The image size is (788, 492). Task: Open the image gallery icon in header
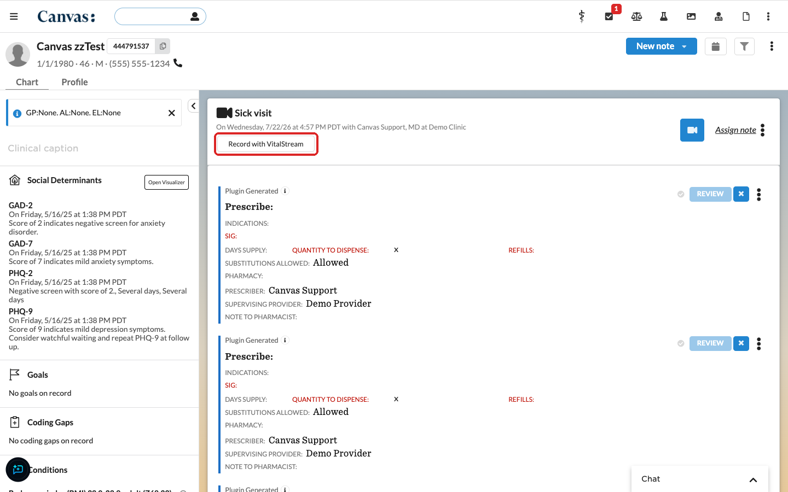[691, 16]
